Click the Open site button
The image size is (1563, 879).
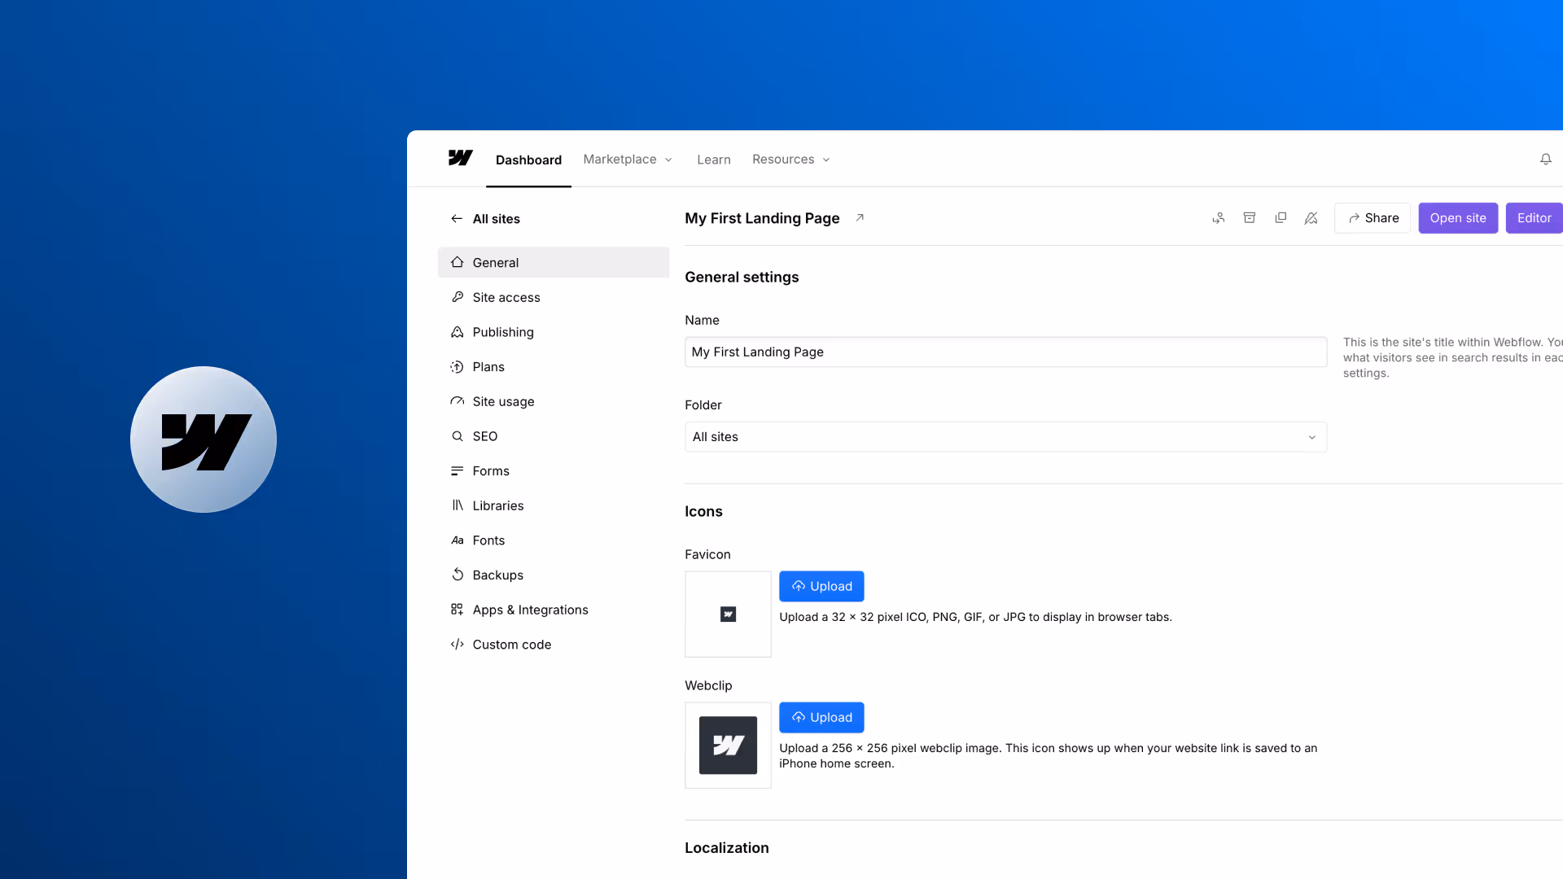point(1457,218)
